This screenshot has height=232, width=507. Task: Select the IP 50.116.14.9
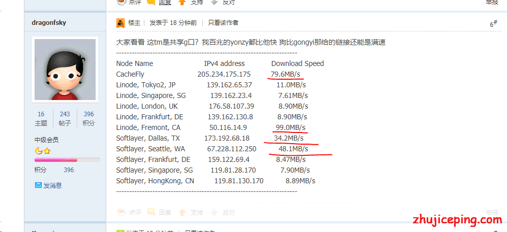coord(228,127)
